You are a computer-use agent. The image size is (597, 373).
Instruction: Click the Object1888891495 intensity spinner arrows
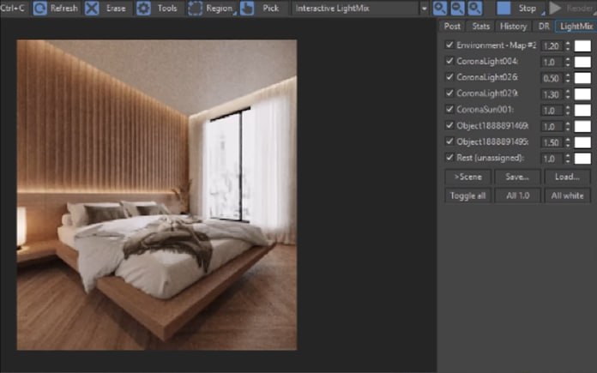click(x=568, y=142)
